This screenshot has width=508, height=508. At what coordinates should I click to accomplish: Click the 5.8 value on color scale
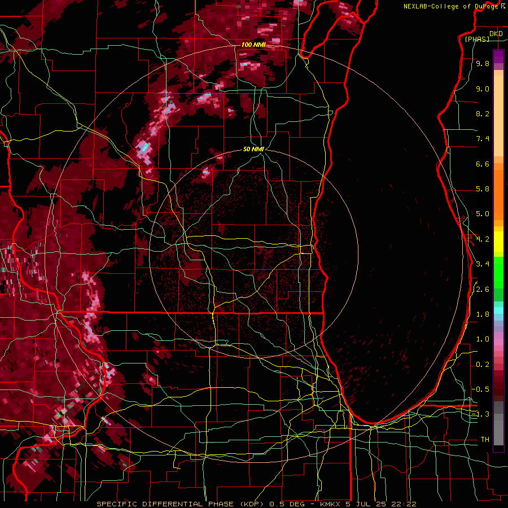tap(483, 189)
